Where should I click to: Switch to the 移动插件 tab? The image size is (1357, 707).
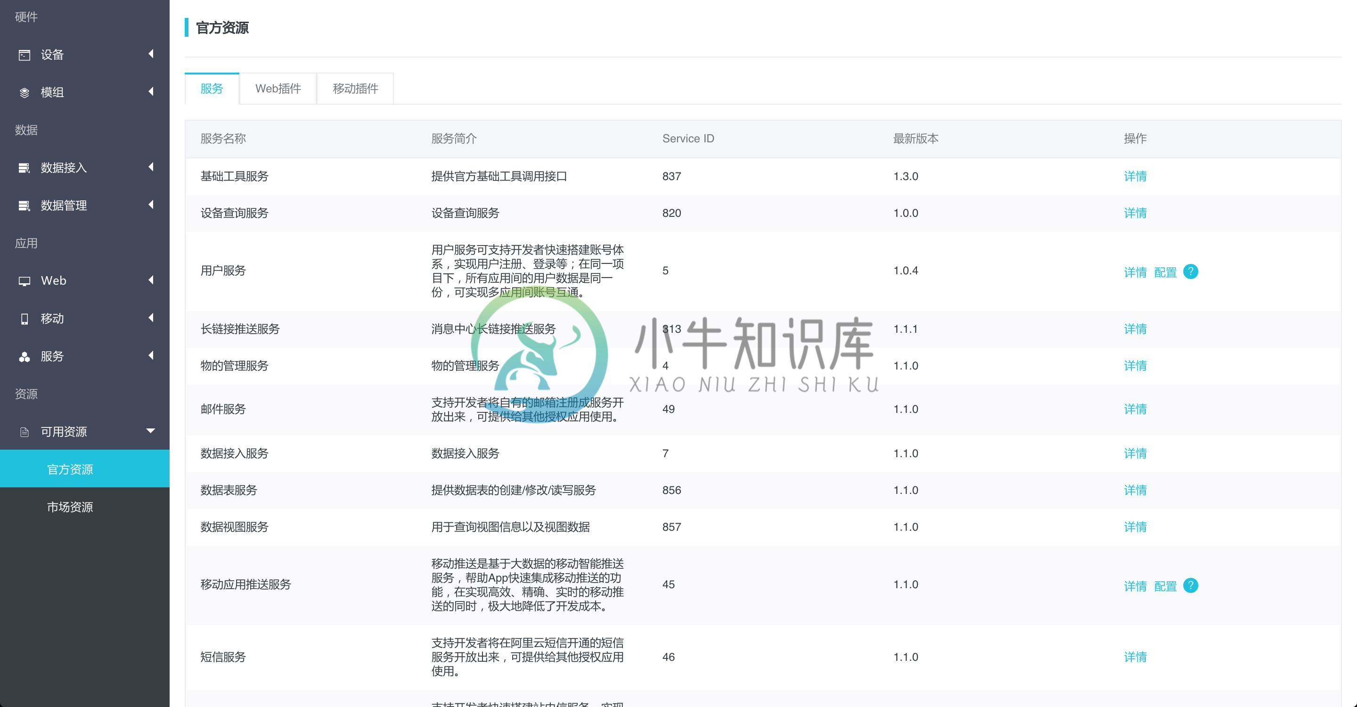click(x=356, y=89)
